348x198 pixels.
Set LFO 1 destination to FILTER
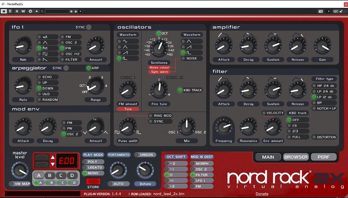[x=71, y=59]
